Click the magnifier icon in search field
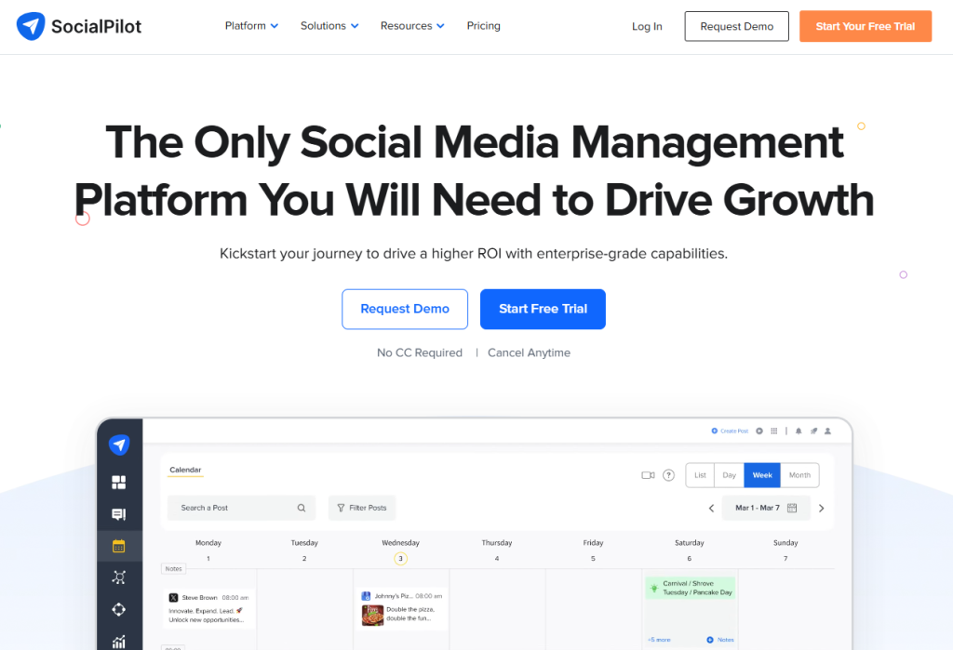Image resolution: width=953 pixels, height=650 pixels. tap(302, 508)
